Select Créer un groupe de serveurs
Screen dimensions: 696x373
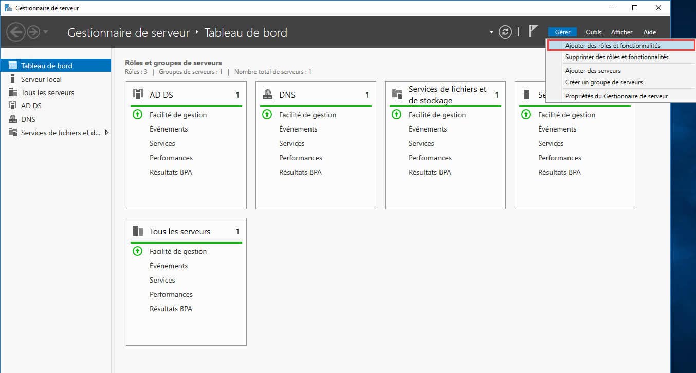click(603, 82)
